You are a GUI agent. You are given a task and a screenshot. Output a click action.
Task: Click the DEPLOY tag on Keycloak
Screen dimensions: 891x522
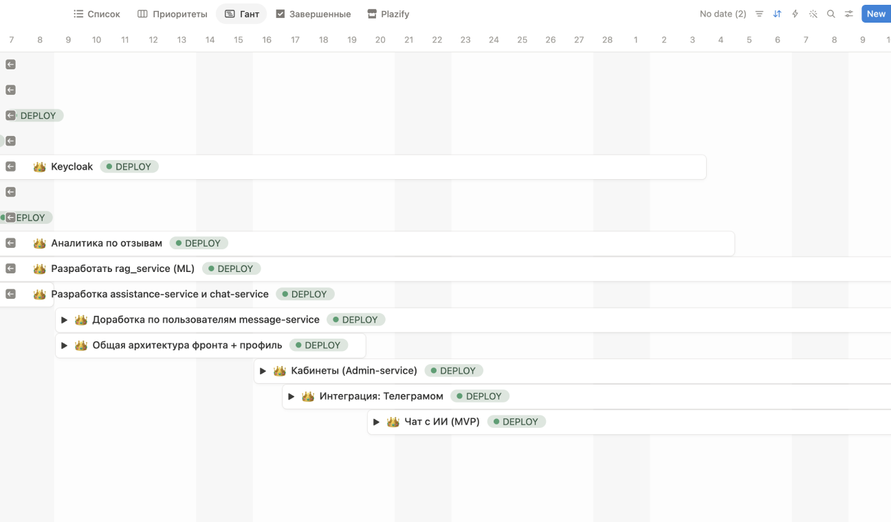(x=129, y=166)
